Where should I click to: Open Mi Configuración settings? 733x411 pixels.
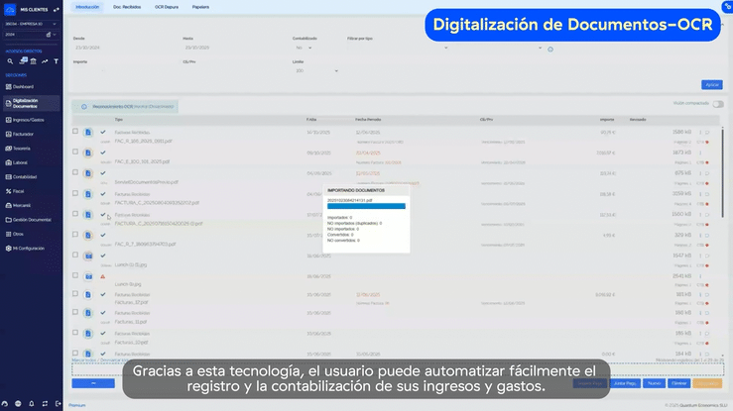click(x=31, y=249)
